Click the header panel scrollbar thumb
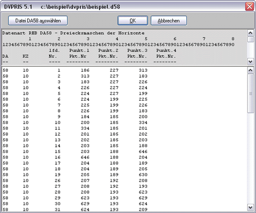Image resolution: width=256 pixels, height=213 pixels. 250,40
